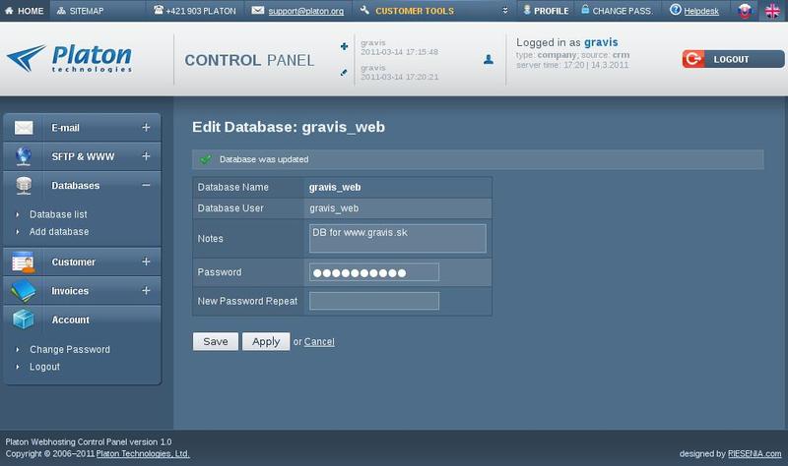Viewport: 788px width, 466px height.
Task: Click the wrench icon beside Customer Tools
Action: 364,10
